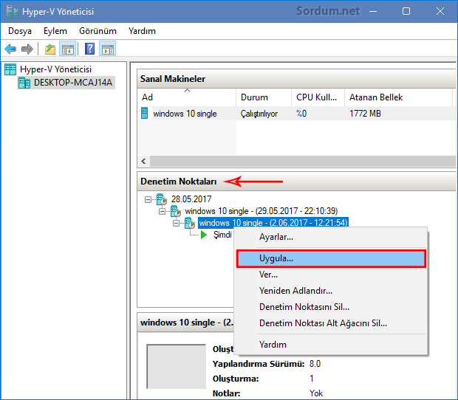Collapse the 2.06.2017 - 12:21:54 checkpoint node
Viewport: 458px width, 400px height.
click(x=176, y=224)
